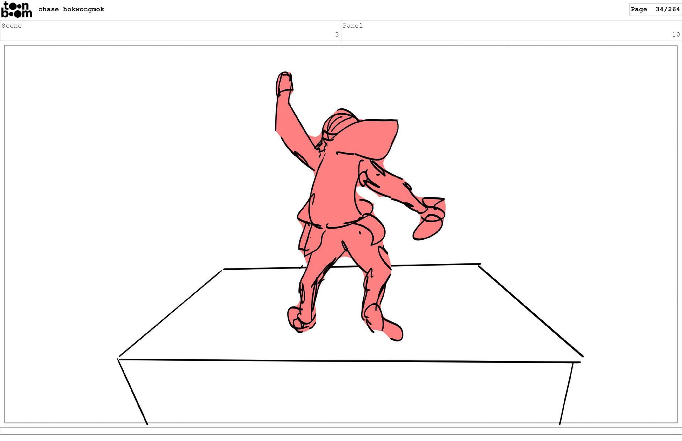Click the character's left shoe
Image resolution: width=682 pixels, height=441 pixels.
point(299,319)
